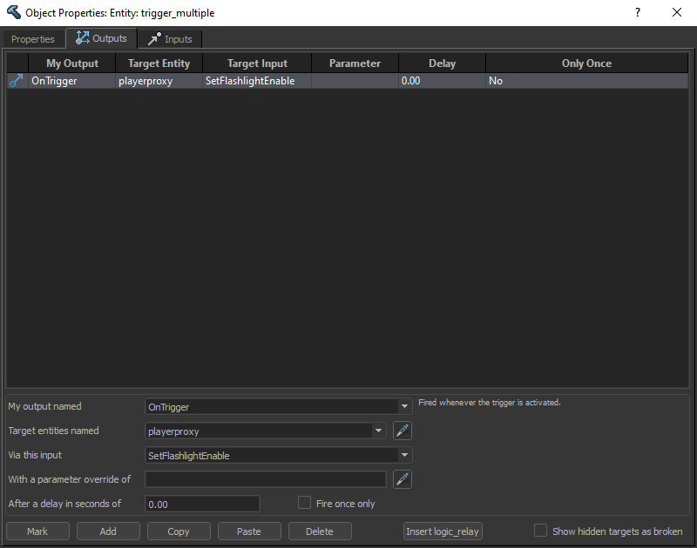The width and height of the screenshot is (697, 548).
Task: Expand the My output named dropdown
Action: 404,406
